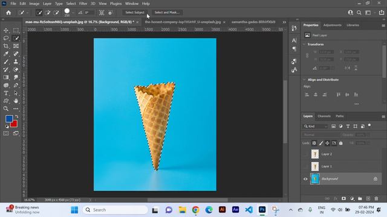Click the Select and Mask button
Image resolution: width=387 pixels, height=217 pixels.
coord(167,13)
